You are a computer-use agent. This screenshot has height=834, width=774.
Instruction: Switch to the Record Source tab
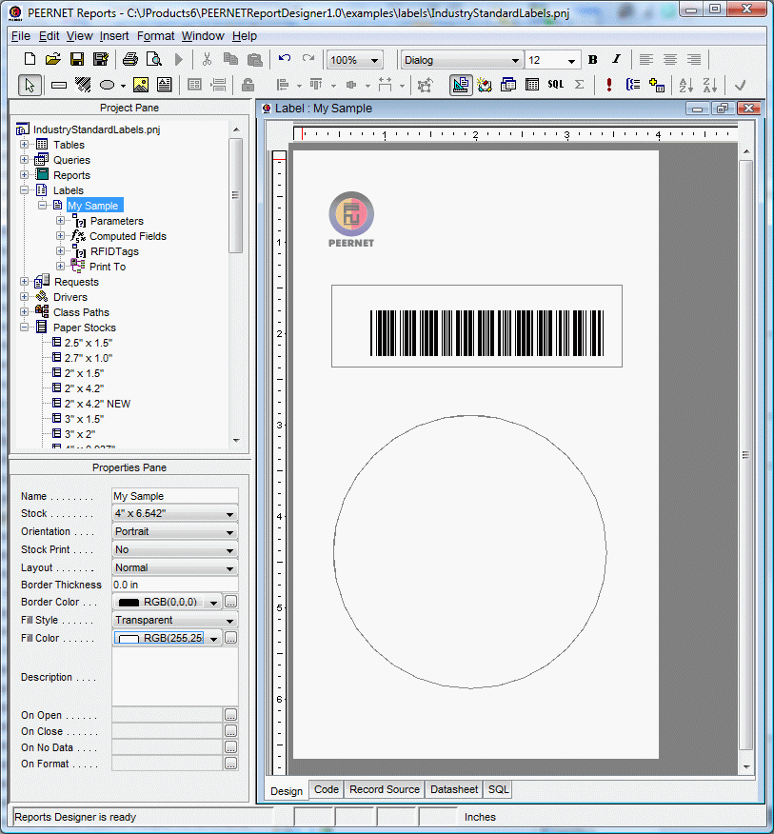pyautogui.click(x=384, y=789)
